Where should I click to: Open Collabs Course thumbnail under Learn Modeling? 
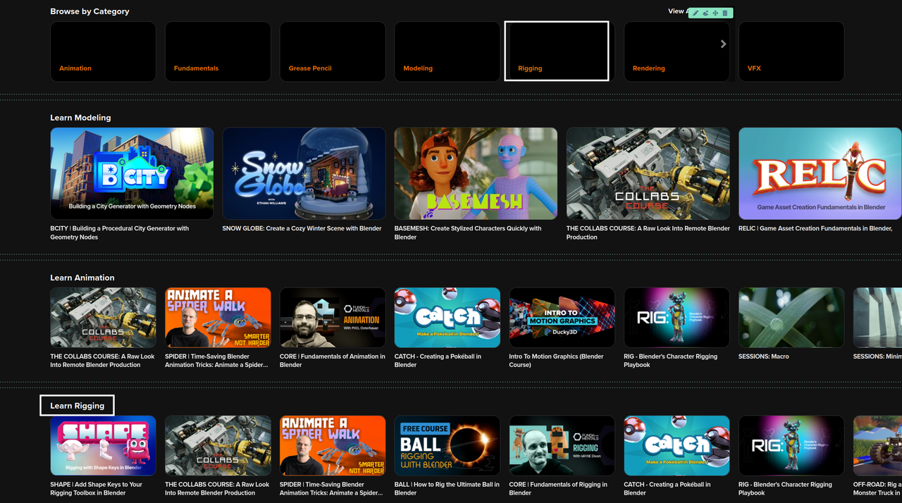648,173
